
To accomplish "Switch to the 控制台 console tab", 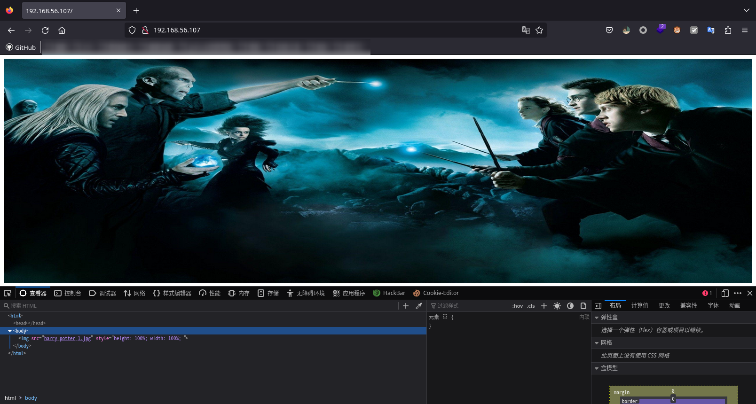I will point(68,293).
